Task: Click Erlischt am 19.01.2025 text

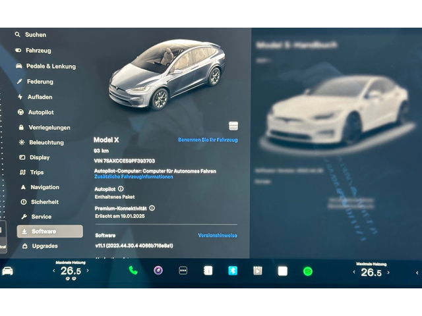Action: pyautogui.click(x=120, y=216)
